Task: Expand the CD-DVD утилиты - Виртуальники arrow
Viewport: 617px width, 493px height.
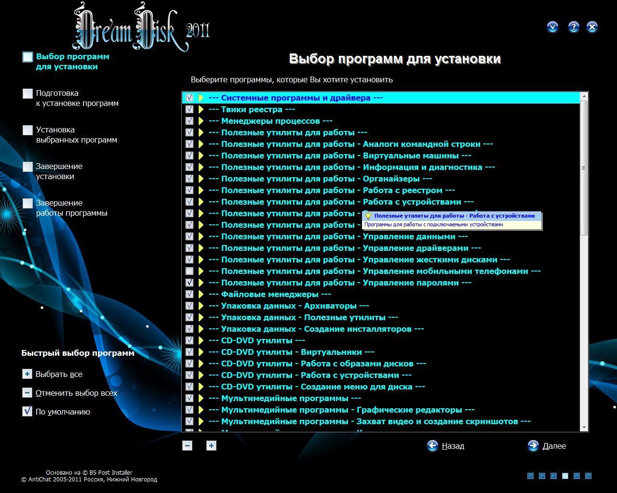Action: point(201,352)
